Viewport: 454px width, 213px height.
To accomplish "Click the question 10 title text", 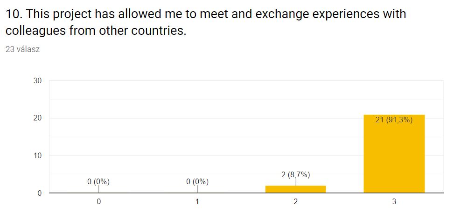I will pyautogui.click(x=206, y=22).
